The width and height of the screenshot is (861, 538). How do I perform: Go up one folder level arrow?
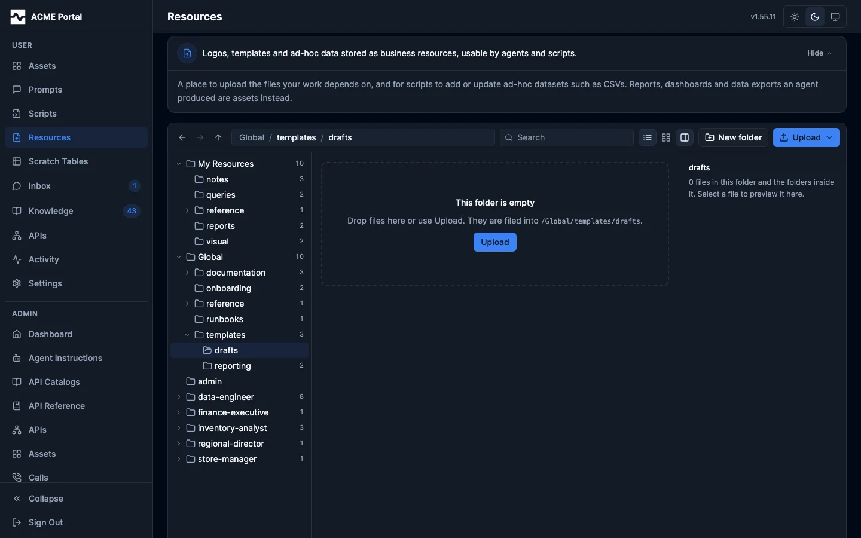coord(218,137)
